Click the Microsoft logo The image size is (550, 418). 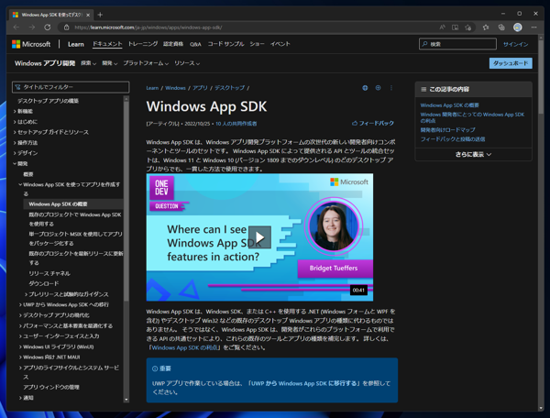[x=31, y=44]
